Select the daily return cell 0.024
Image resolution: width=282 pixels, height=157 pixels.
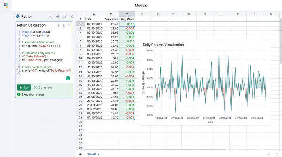pos(127,97)
